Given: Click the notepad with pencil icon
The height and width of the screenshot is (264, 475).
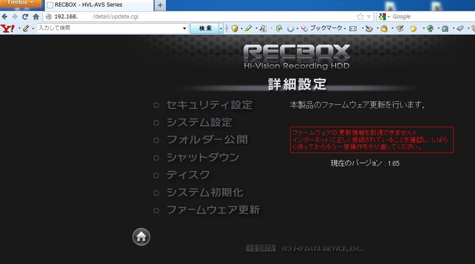Looking at the screenshot, I should click(x=400, y=28).
